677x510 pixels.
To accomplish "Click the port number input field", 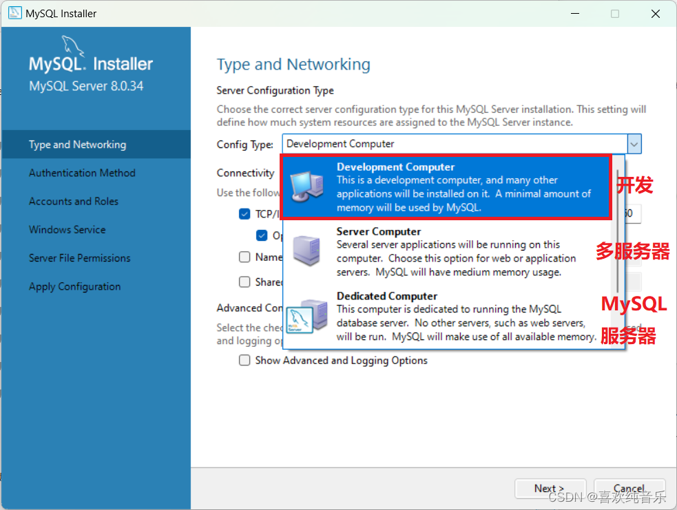I will pyautogui.click(x=632, y=213).
